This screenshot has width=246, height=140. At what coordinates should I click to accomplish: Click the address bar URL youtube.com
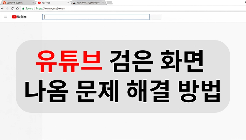coord(50,9)
